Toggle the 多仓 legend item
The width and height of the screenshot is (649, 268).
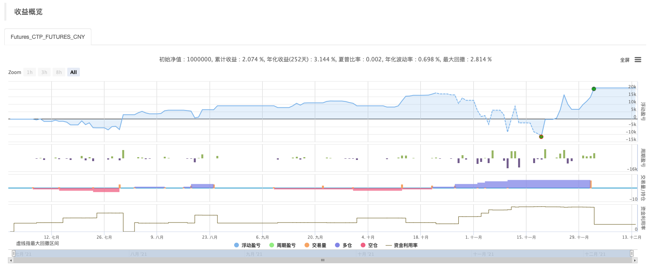click(x=343, y=245)
